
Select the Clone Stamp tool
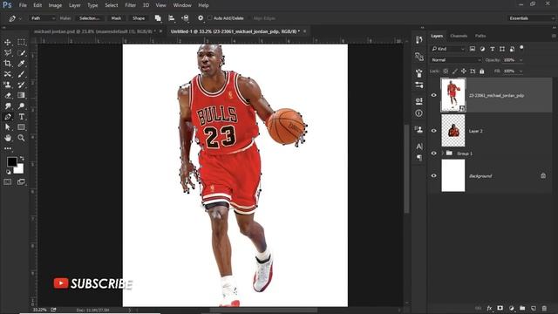pos(8,85)
